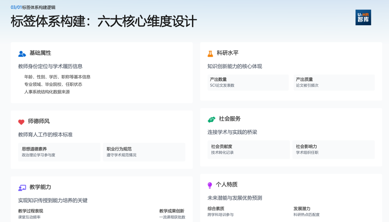Image resolution: width=389 pixels, height=222 pixels.
Task: Click the 思想道德素养 label
Action: (34, 149)
